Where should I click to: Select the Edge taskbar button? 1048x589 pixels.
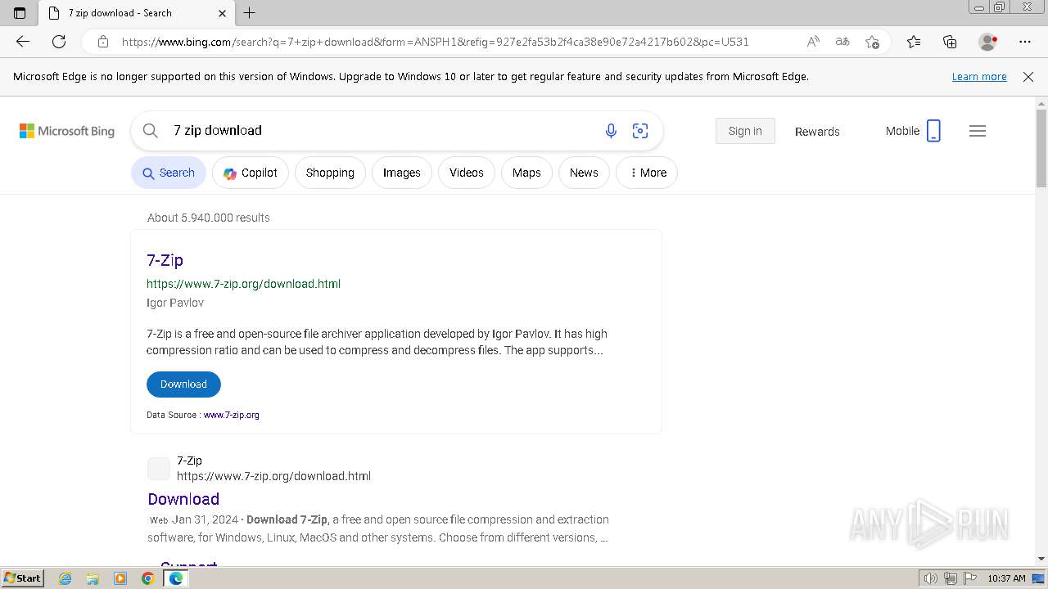point(176,578)
